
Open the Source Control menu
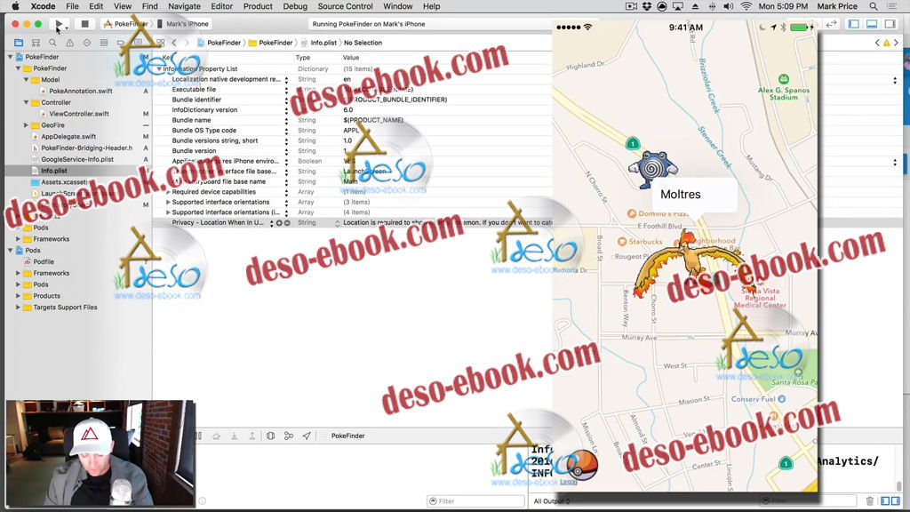coord(345,6)
